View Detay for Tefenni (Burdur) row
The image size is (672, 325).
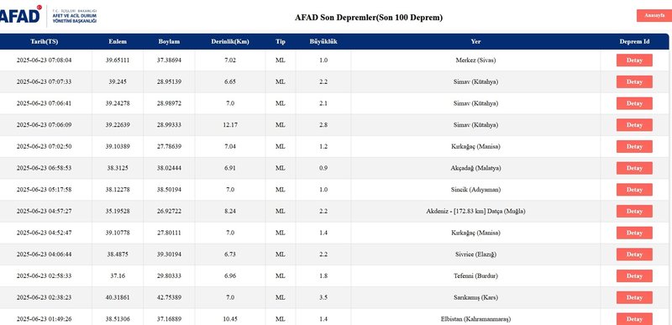coord(634,275)
